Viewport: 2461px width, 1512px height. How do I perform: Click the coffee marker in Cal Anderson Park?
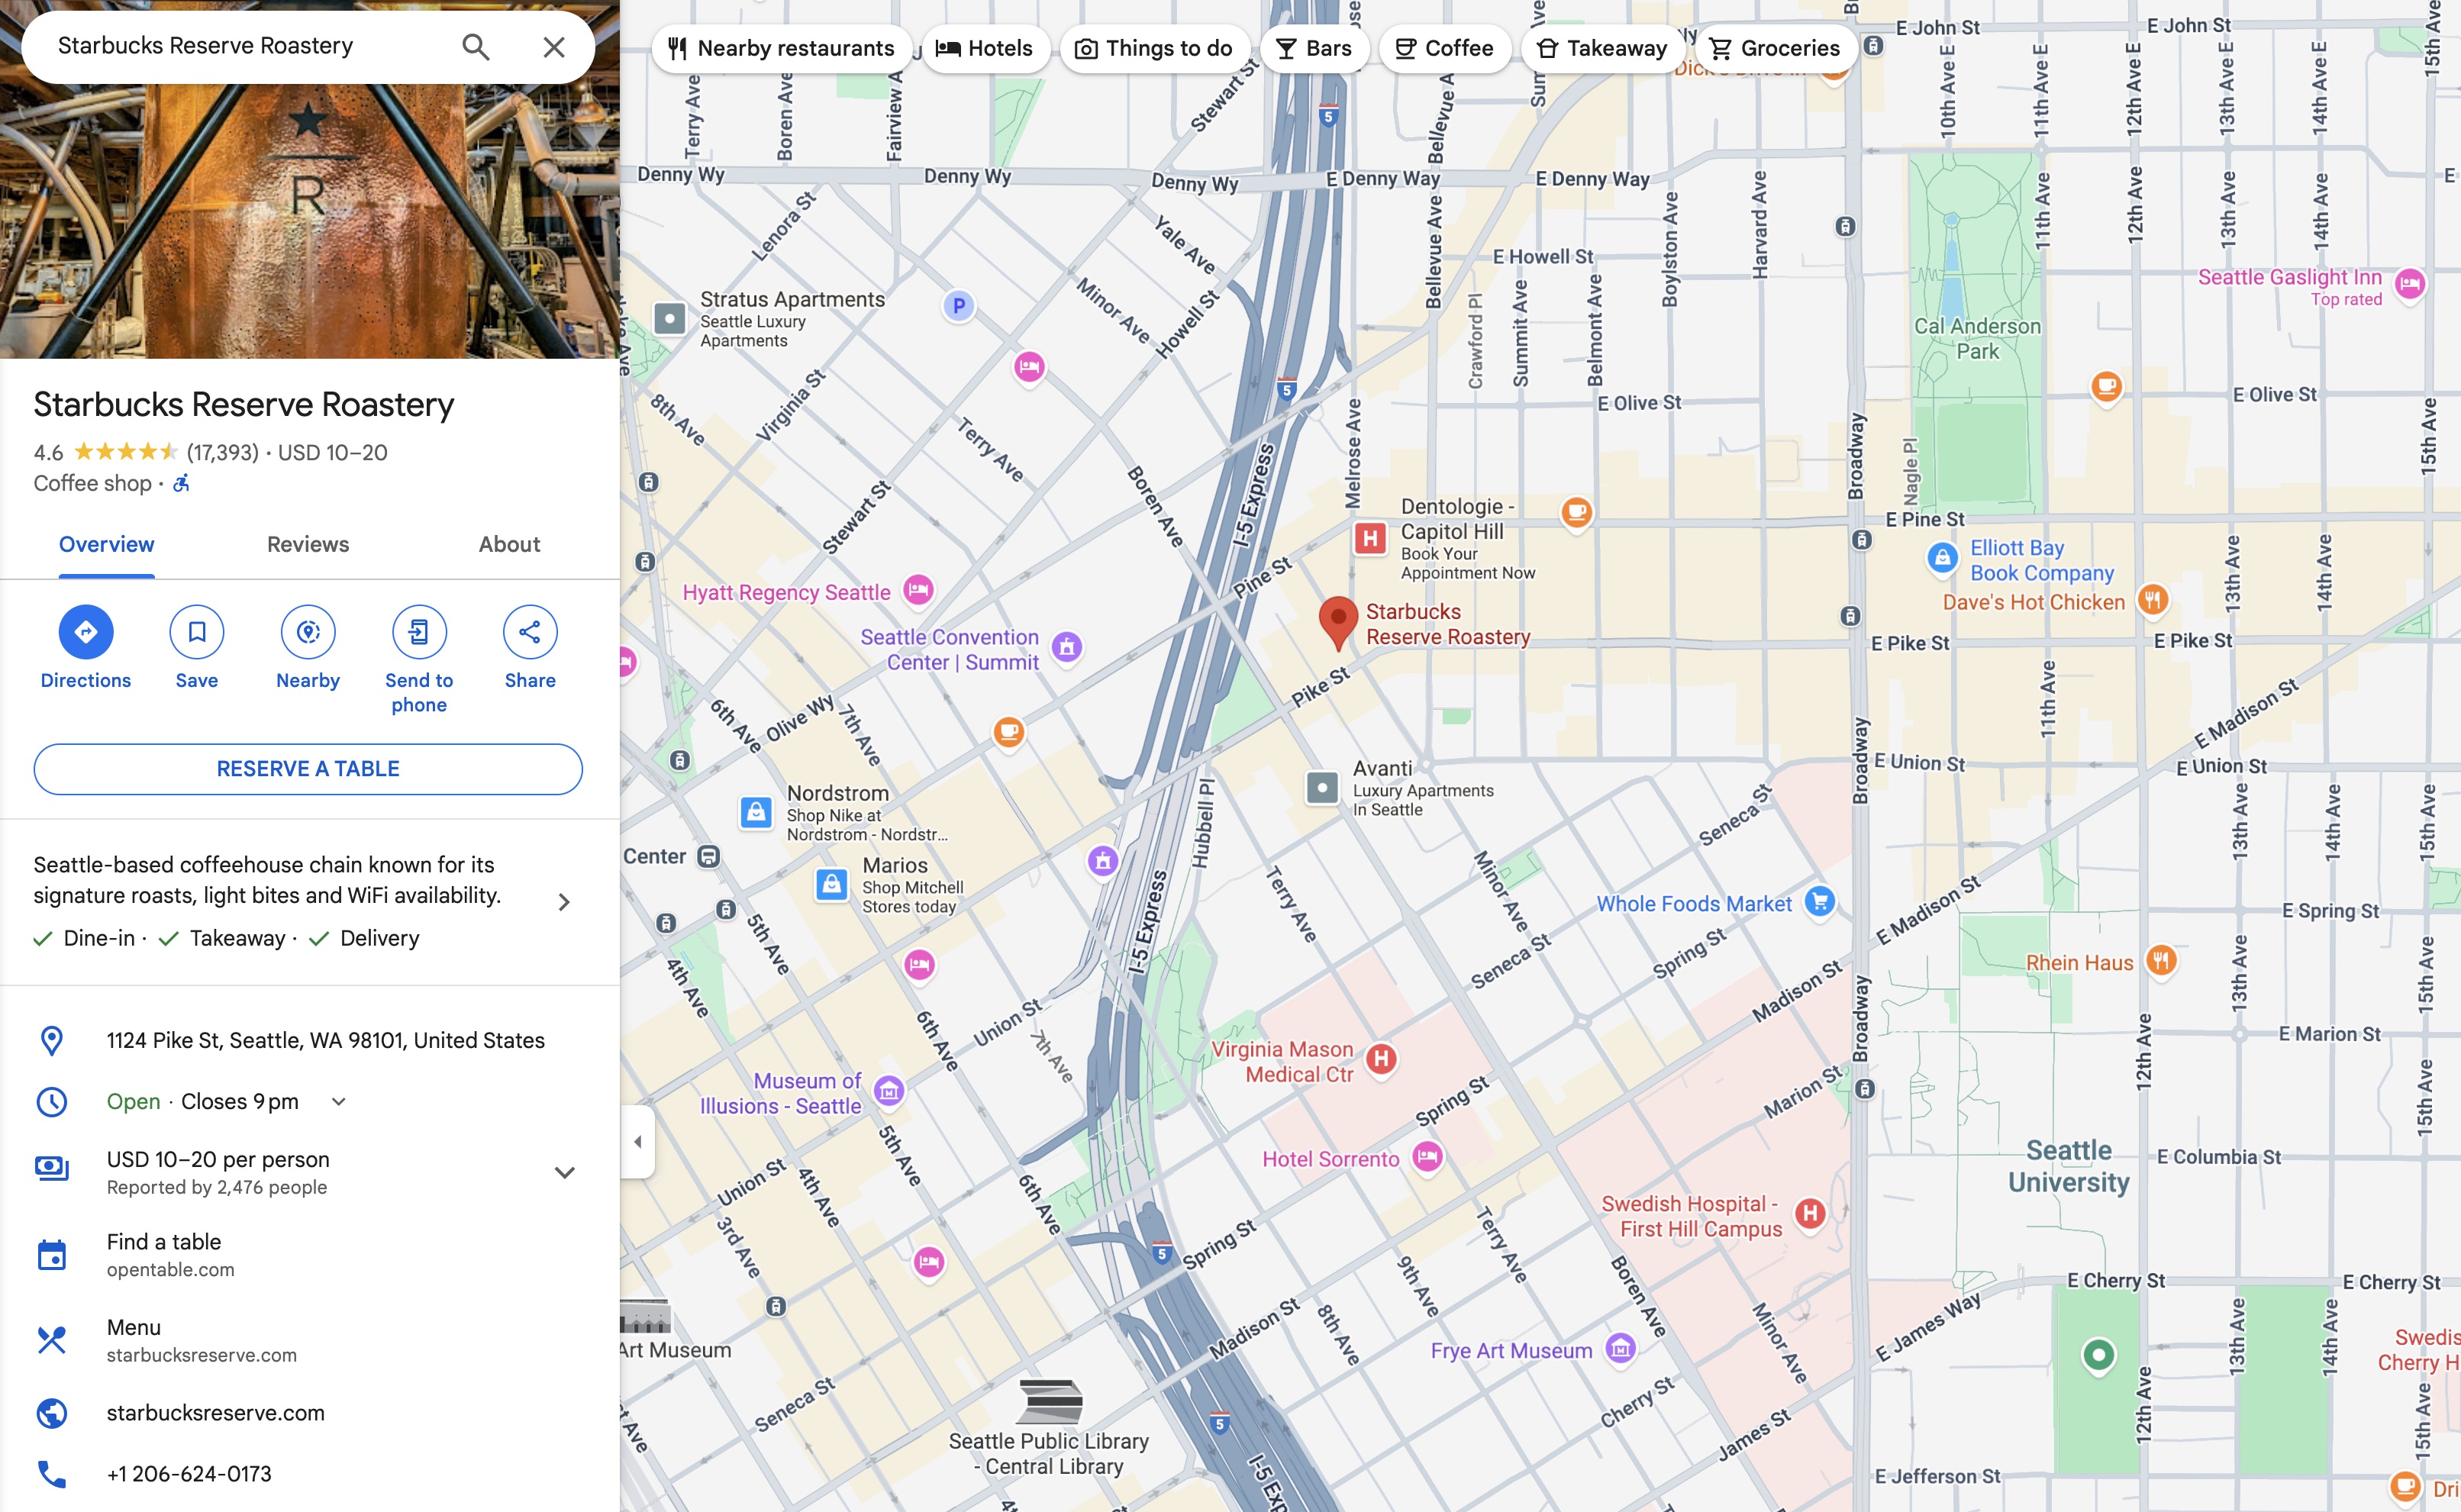pos(2107,386)
